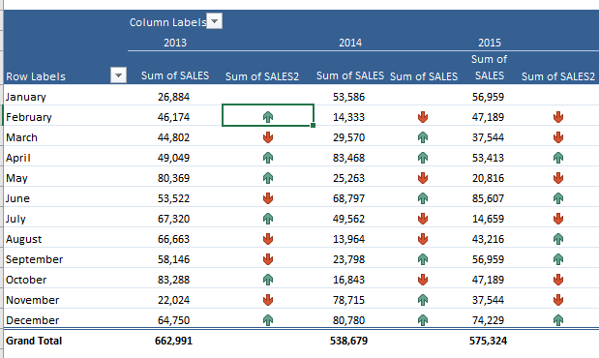Click the red down arrow for November 2013
599x358 pixels.
pos(268,300)
